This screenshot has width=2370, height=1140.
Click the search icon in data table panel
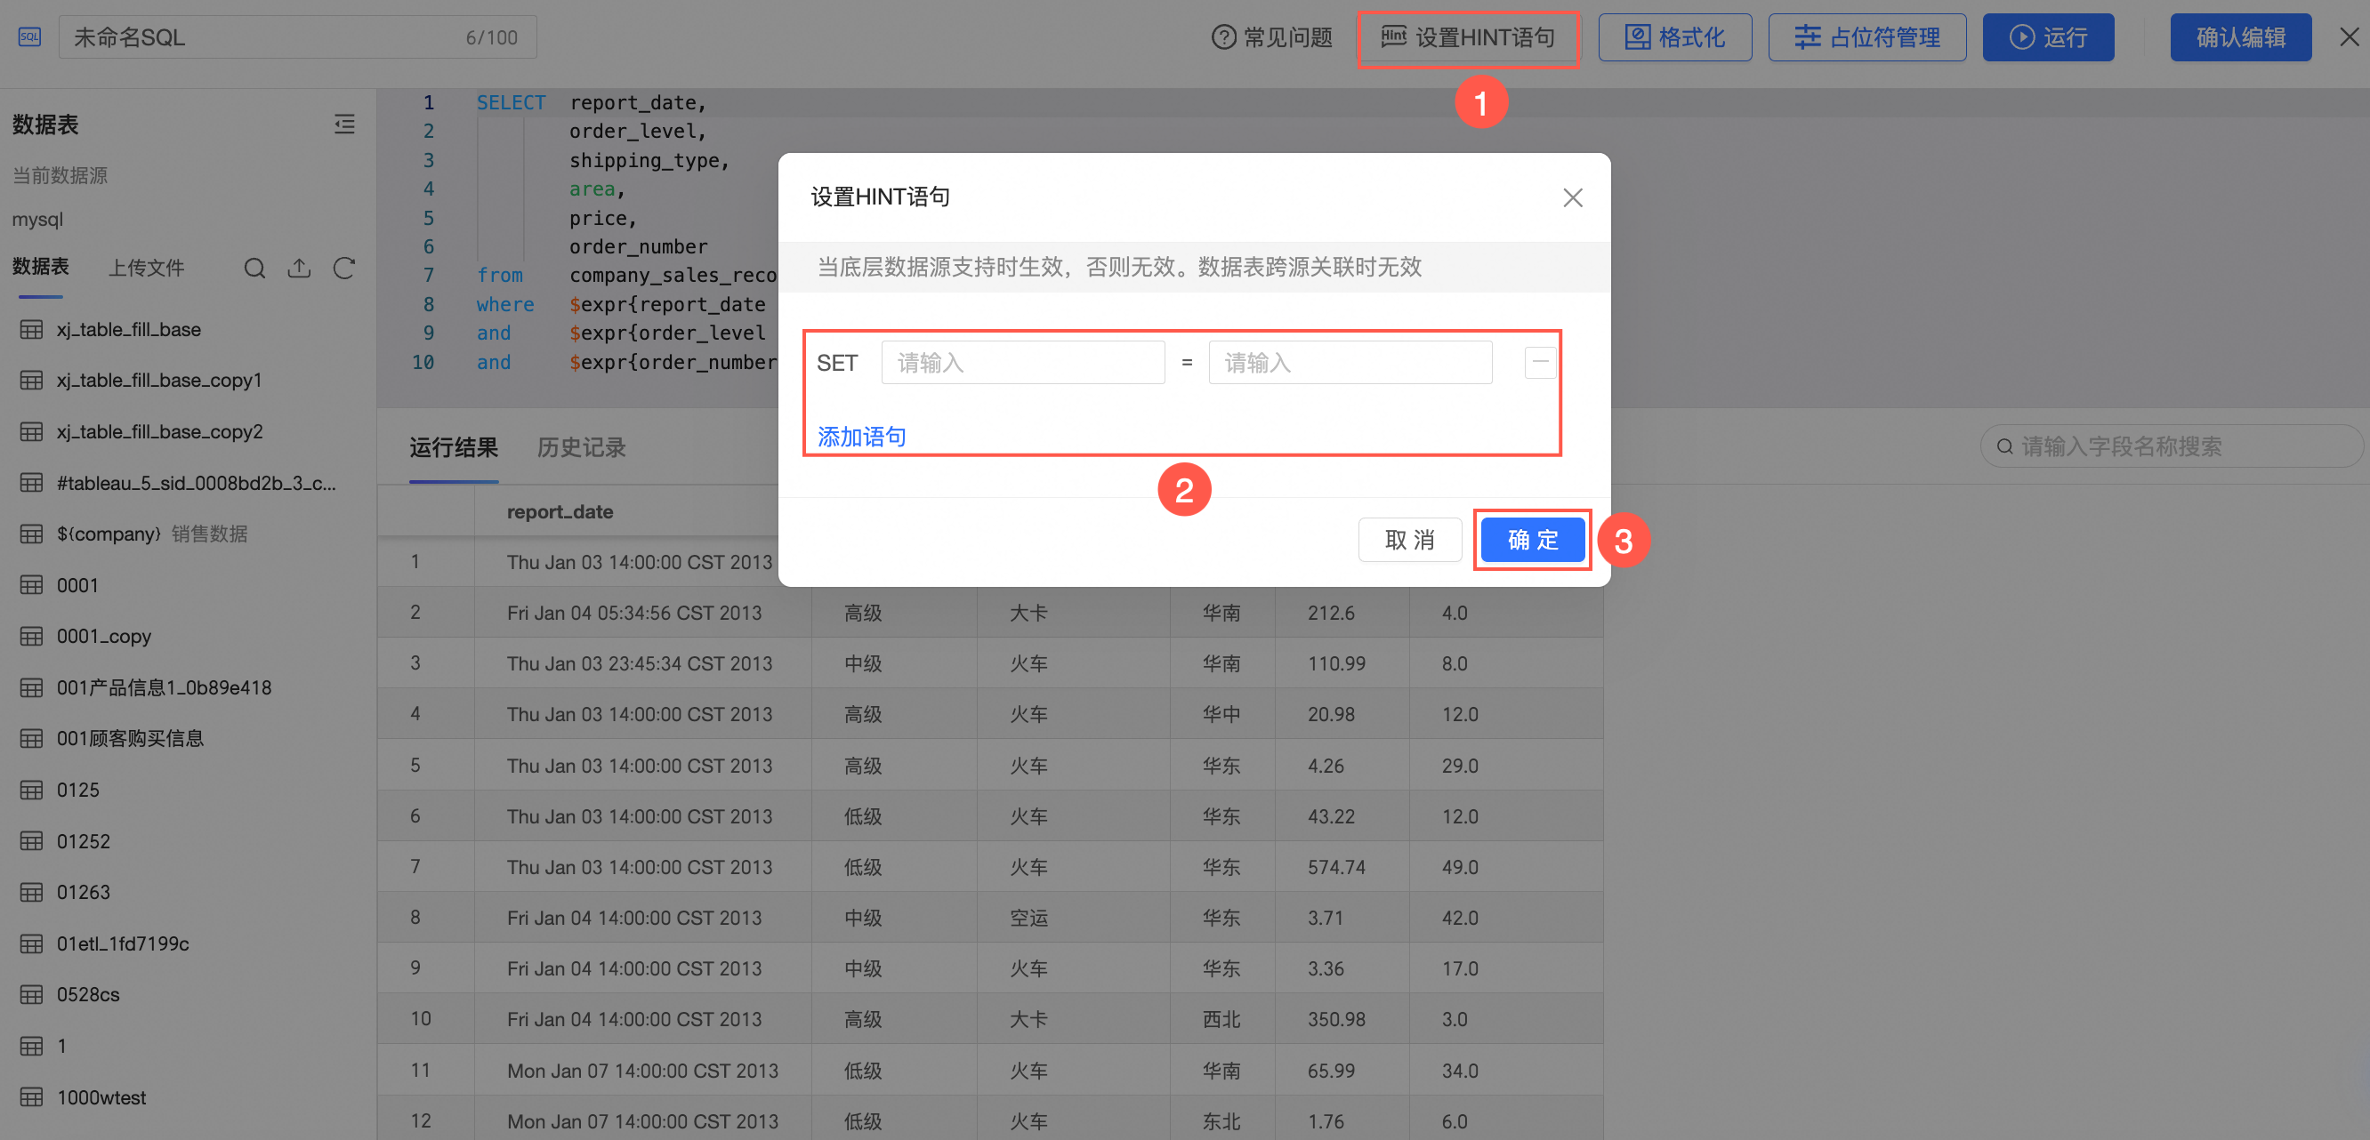(x=254, y=269)
